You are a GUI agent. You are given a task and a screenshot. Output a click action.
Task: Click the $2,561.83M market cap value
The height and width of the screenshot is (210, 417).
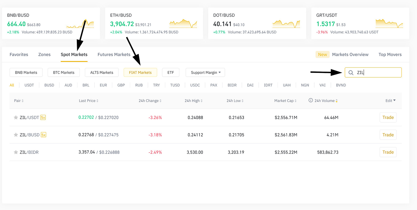coord(286,135)
